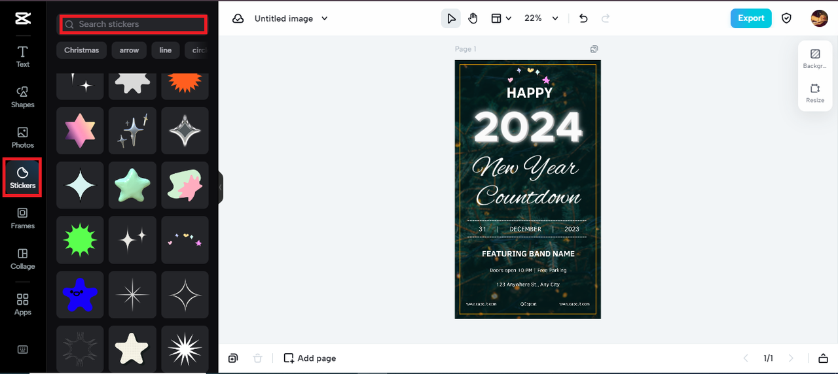Open the Photos panel
This screenshot has width=838, height=374.
click(23, 137)
